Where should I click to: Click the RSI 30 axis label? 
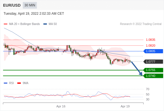tap(148, 99)
